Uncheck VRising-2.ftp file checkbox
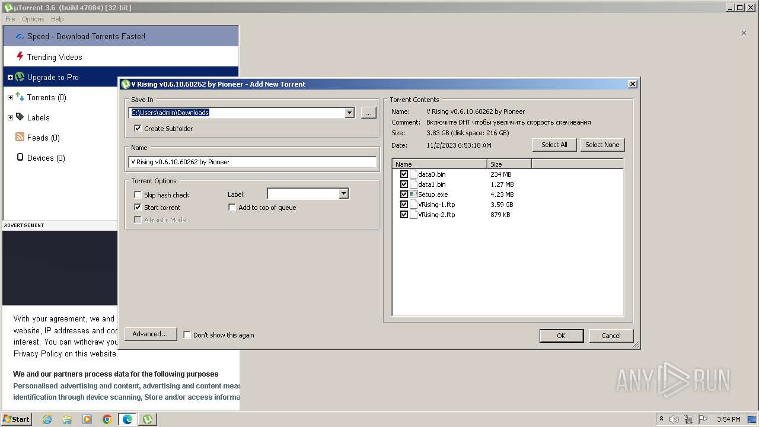This screenshot has width=759, height=427. pos(404,215)
